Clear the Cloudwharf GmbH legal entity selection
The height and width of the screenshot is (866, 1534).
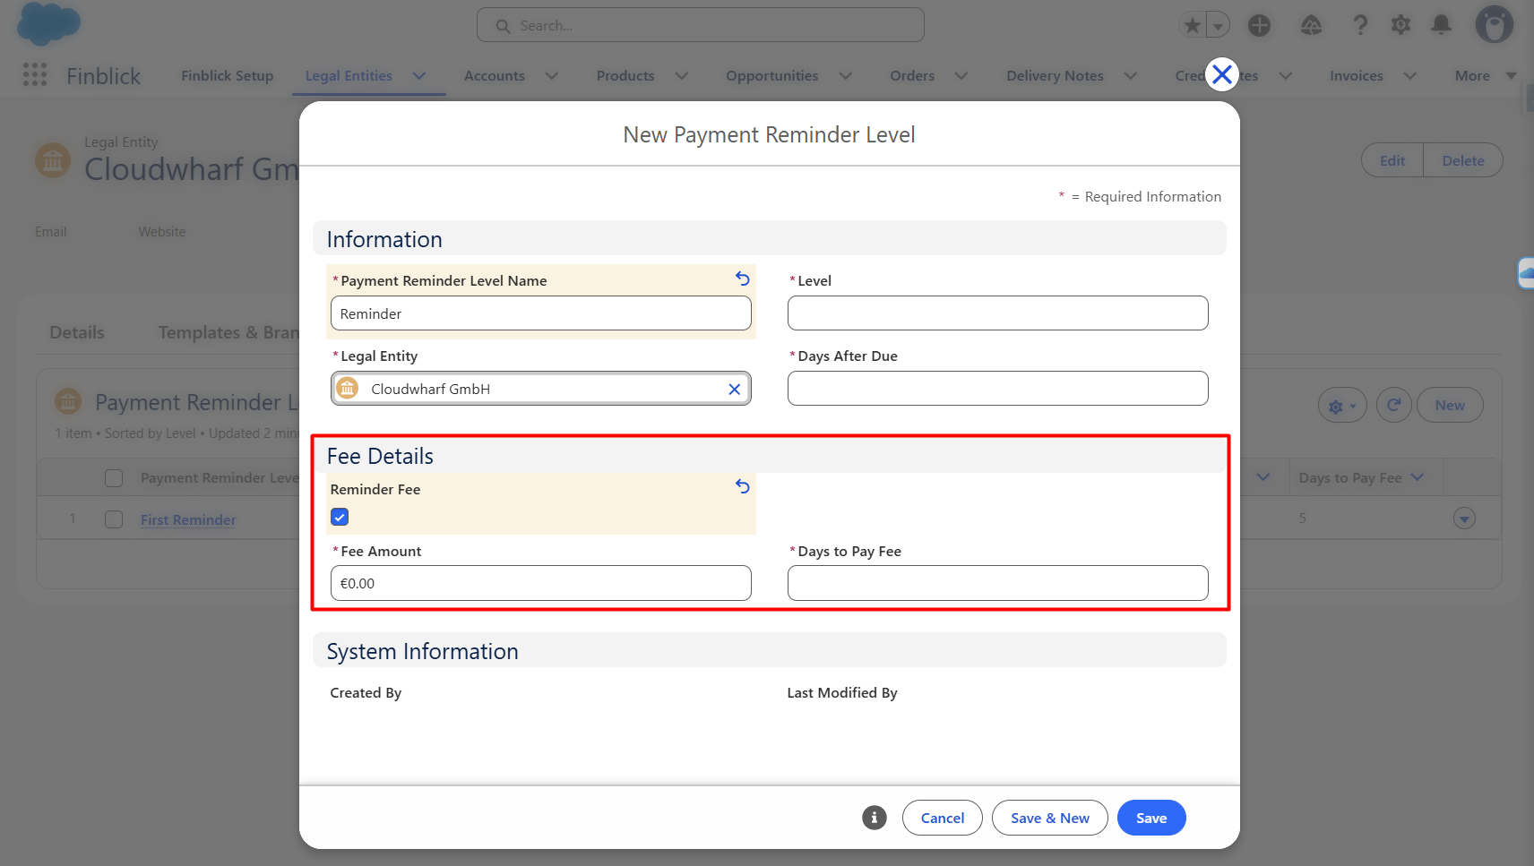tap(734, 389)
